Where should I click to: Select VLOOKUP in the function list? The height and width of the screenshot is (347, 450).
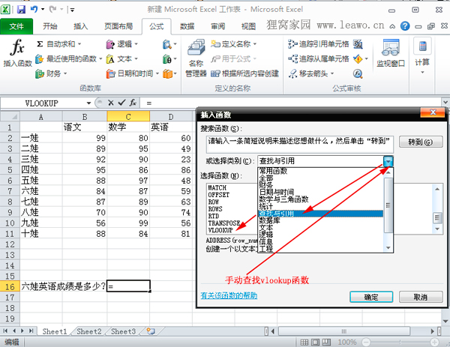[x=220, y=230]
